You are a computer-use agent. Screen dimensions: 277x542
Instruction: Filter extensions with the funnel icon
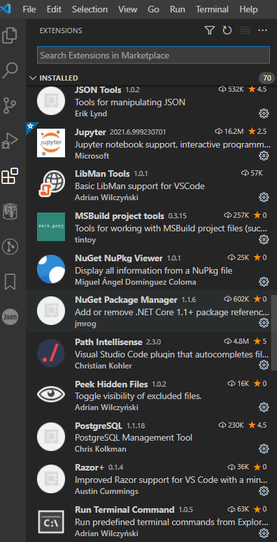[x=209, y=31]
